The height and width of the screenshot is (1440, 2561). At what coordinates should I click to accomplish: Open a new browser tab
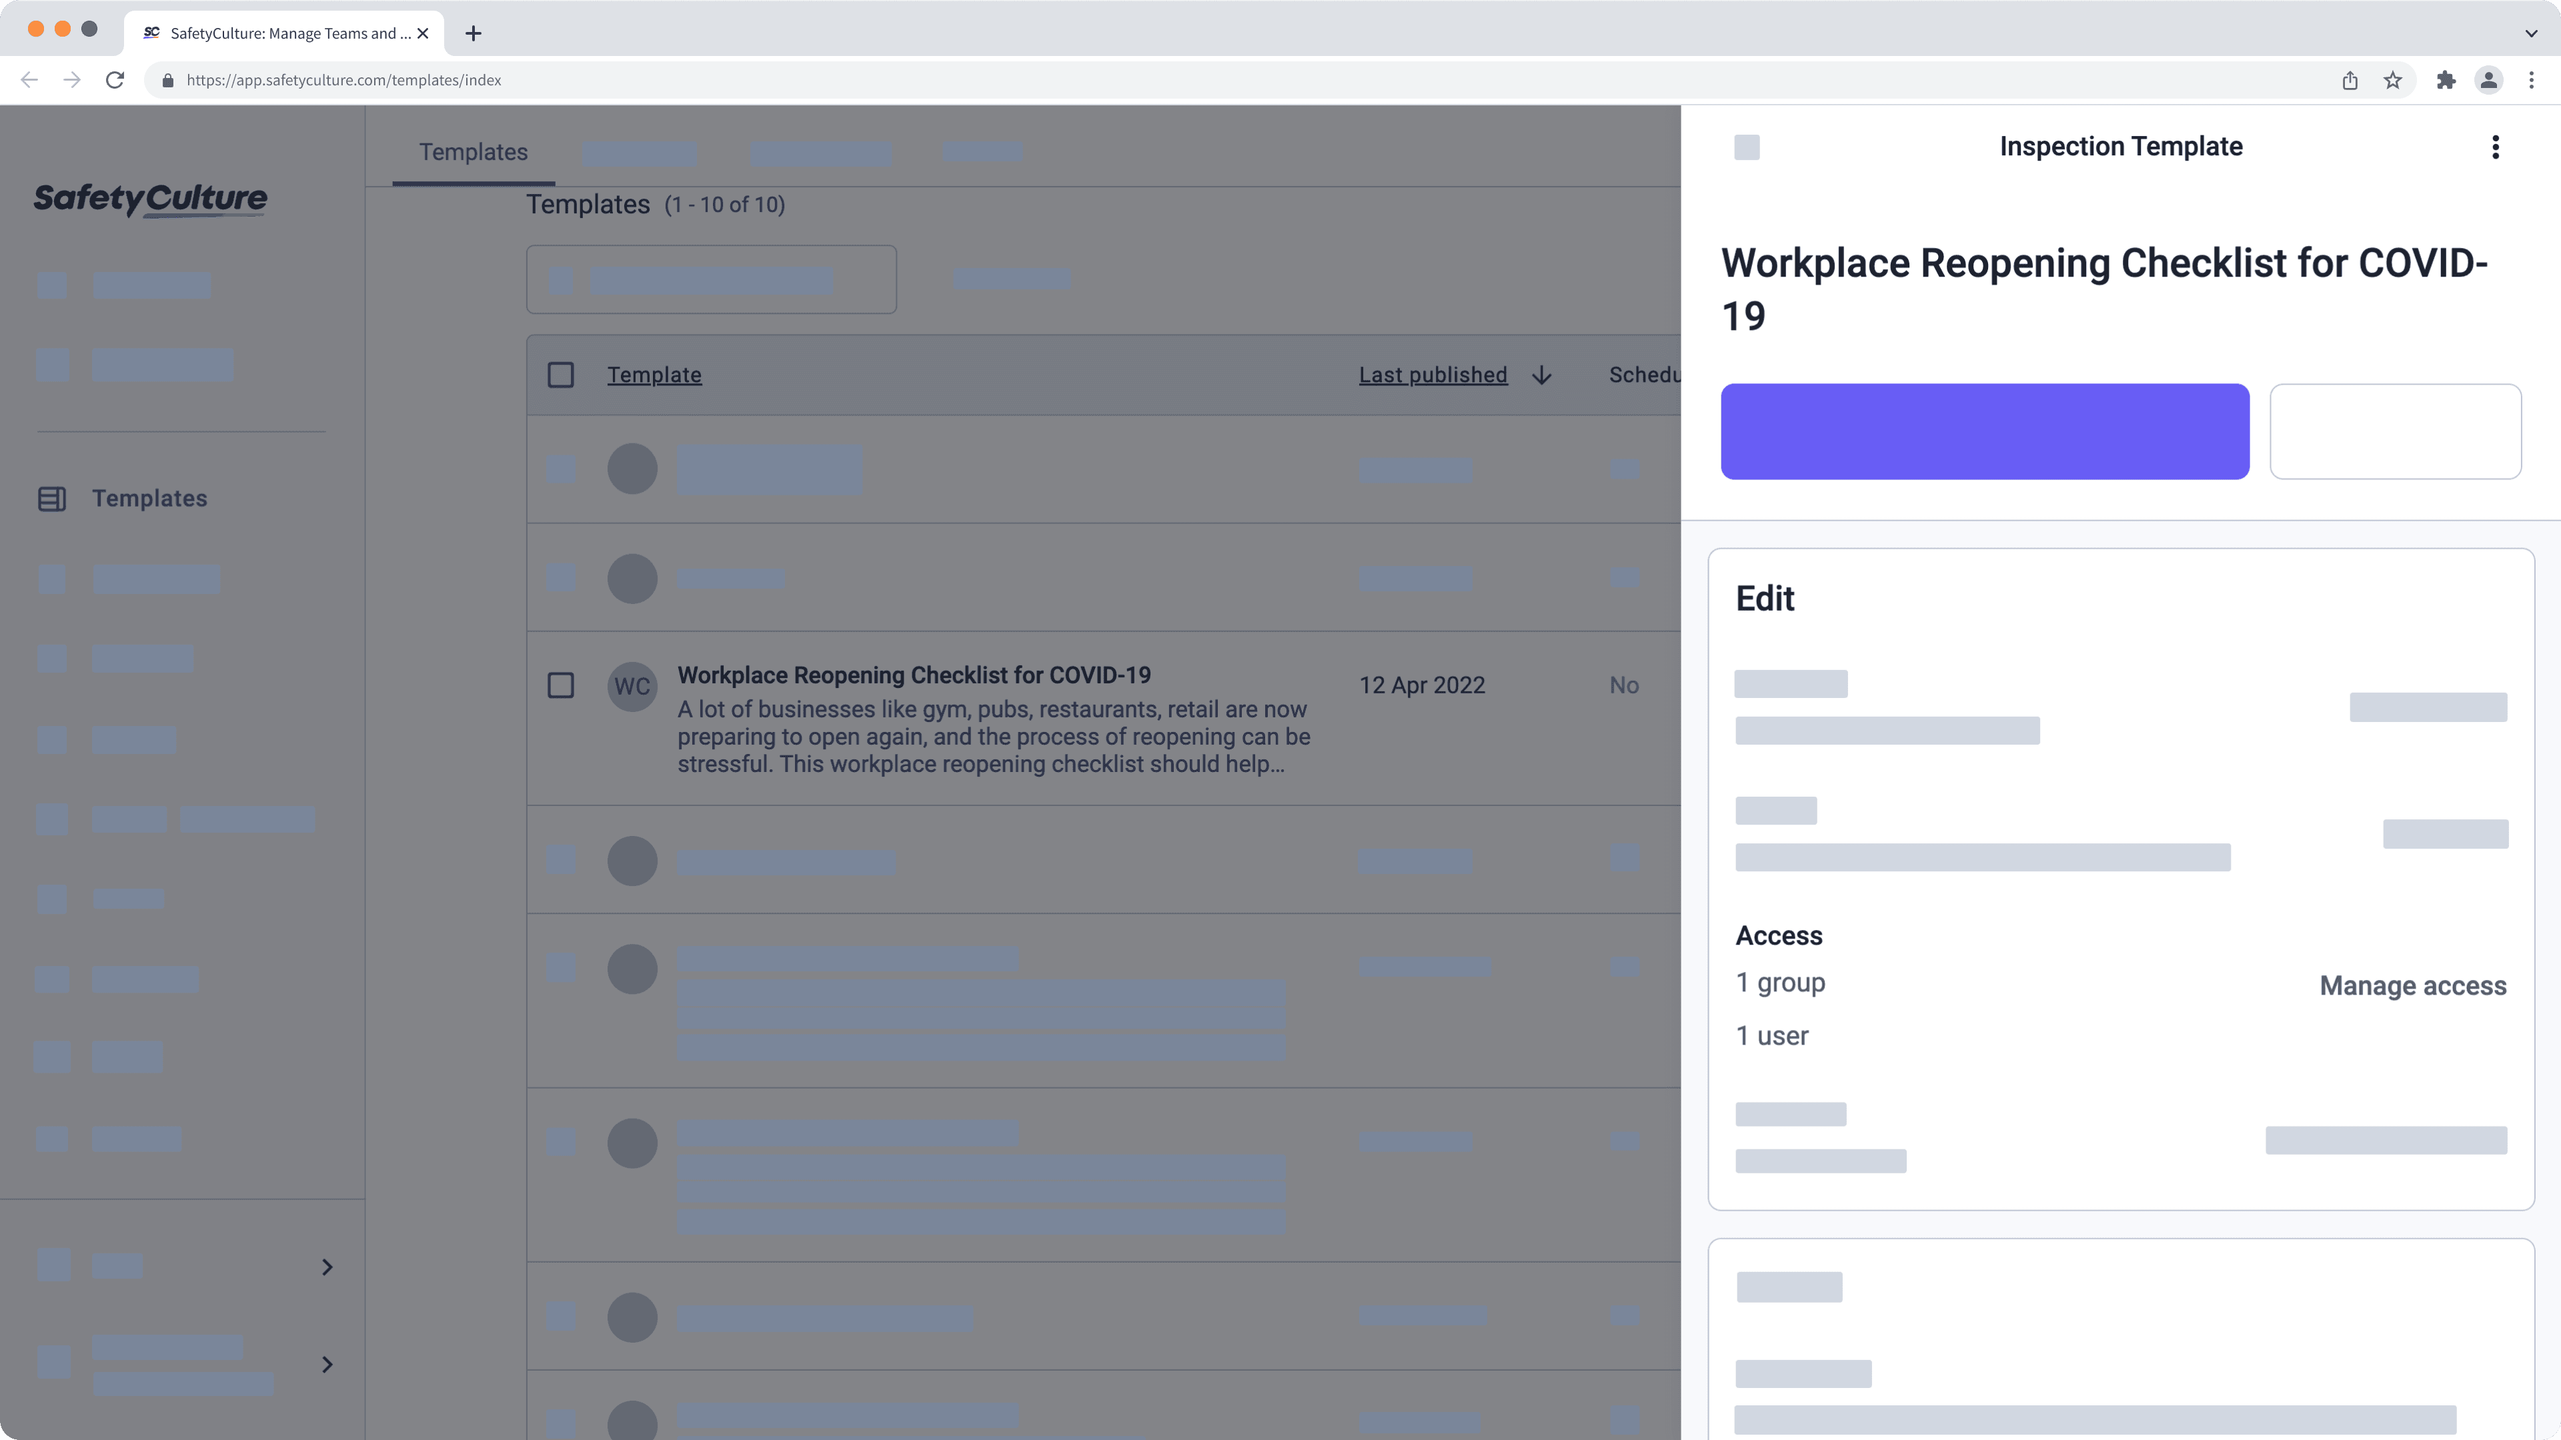[474, 33]
